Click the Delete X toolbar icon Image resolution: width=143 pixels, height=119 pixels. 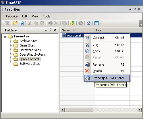[x=56, y=23]
